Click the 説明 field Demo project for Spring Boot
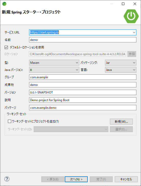This screenshot has width=141, height=186. coord(83,100)
